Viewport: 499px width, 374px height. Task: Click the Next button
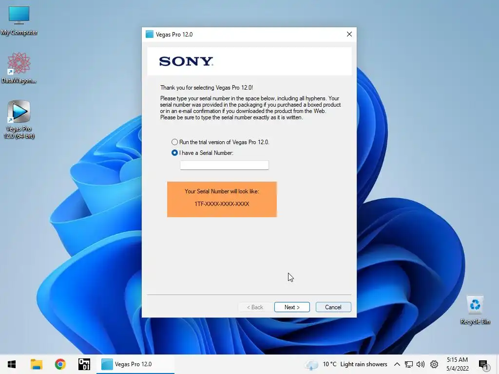tap(292, 307)
